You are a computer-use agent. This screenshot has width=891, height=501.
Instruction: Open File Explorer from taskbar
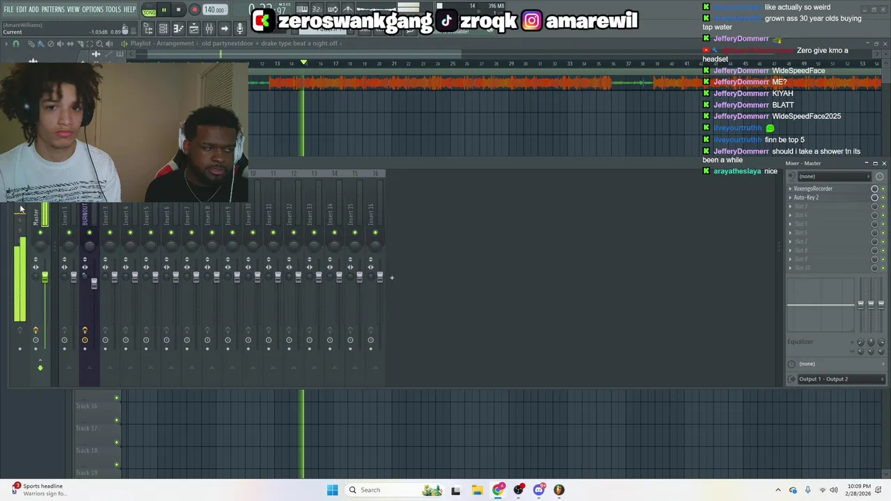pos(477,490)
